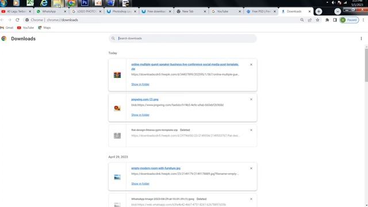The height and width of the screenshot is (207, 368).
Task: Open the Gmail bookmark
Action: tap(7, 28)
